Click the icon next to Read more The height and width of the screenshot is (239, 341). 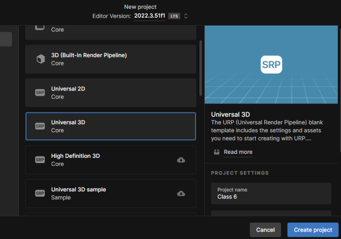tap(217, 152)
